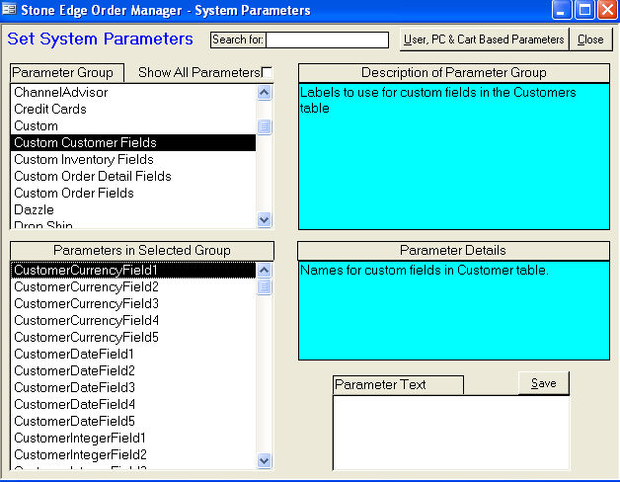Click the Parameter Group scrollbar thumb
Viewport: 620px width, 482px height.
(265, 126)
